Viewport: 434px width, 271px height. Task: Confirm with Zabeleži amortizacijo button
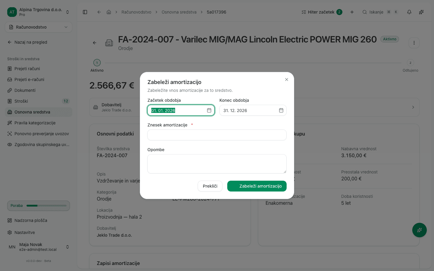point(257,186)
